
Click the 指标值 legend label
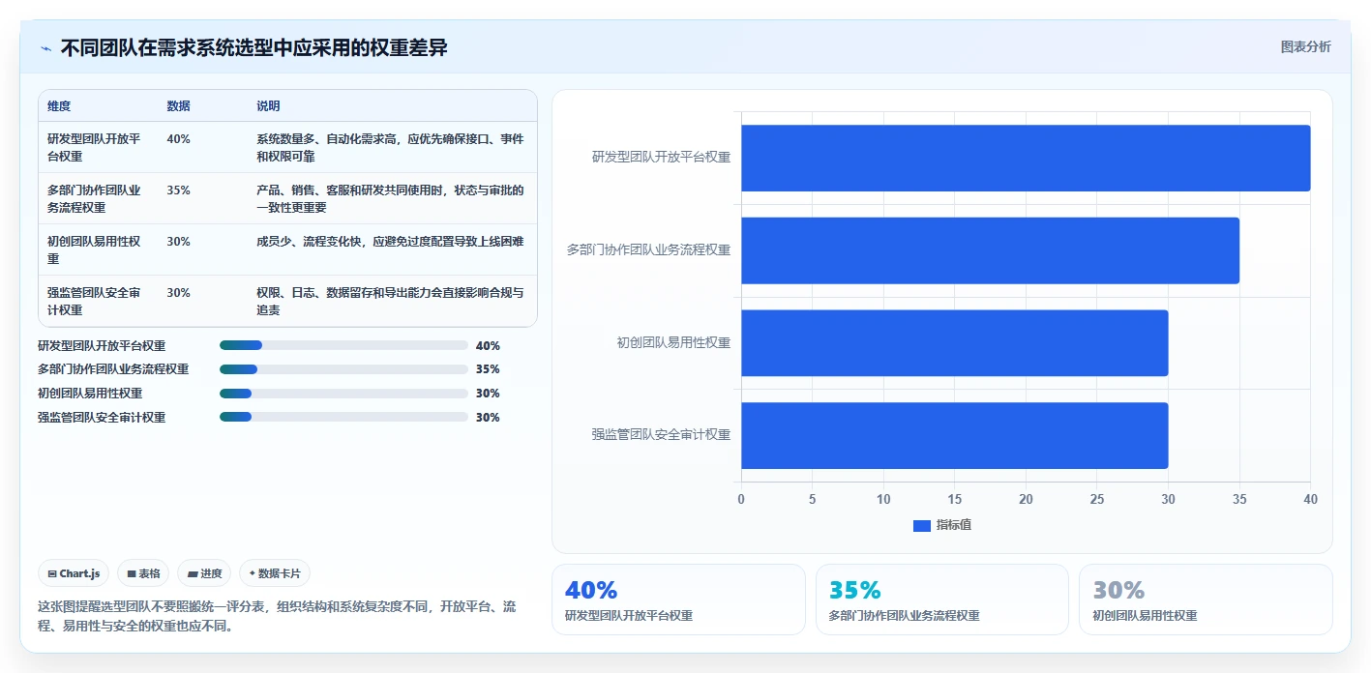pyautogui.click(x=954, y=525)
